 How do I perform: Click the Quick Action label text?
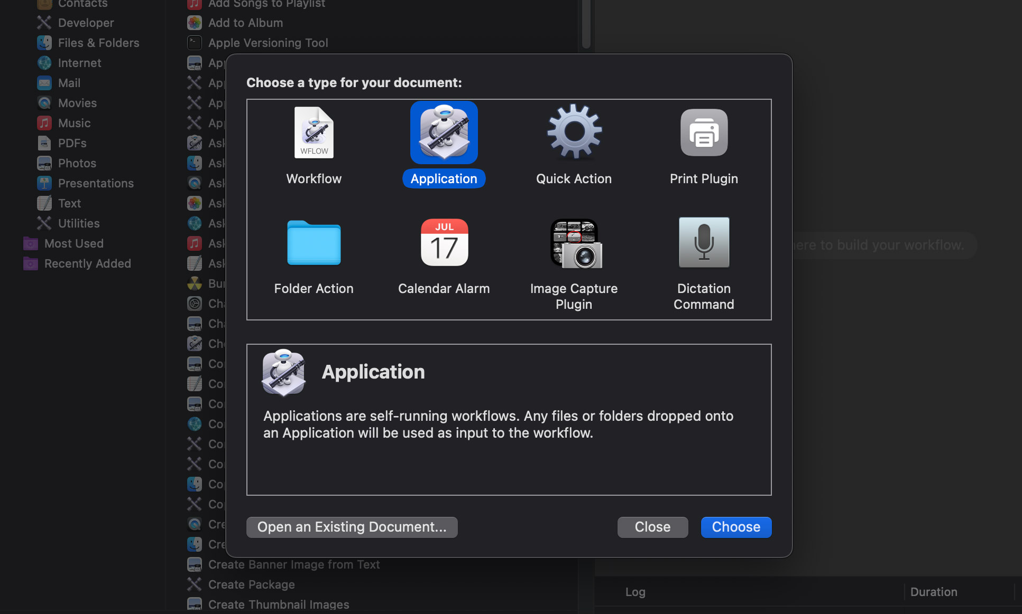point(574,178)
